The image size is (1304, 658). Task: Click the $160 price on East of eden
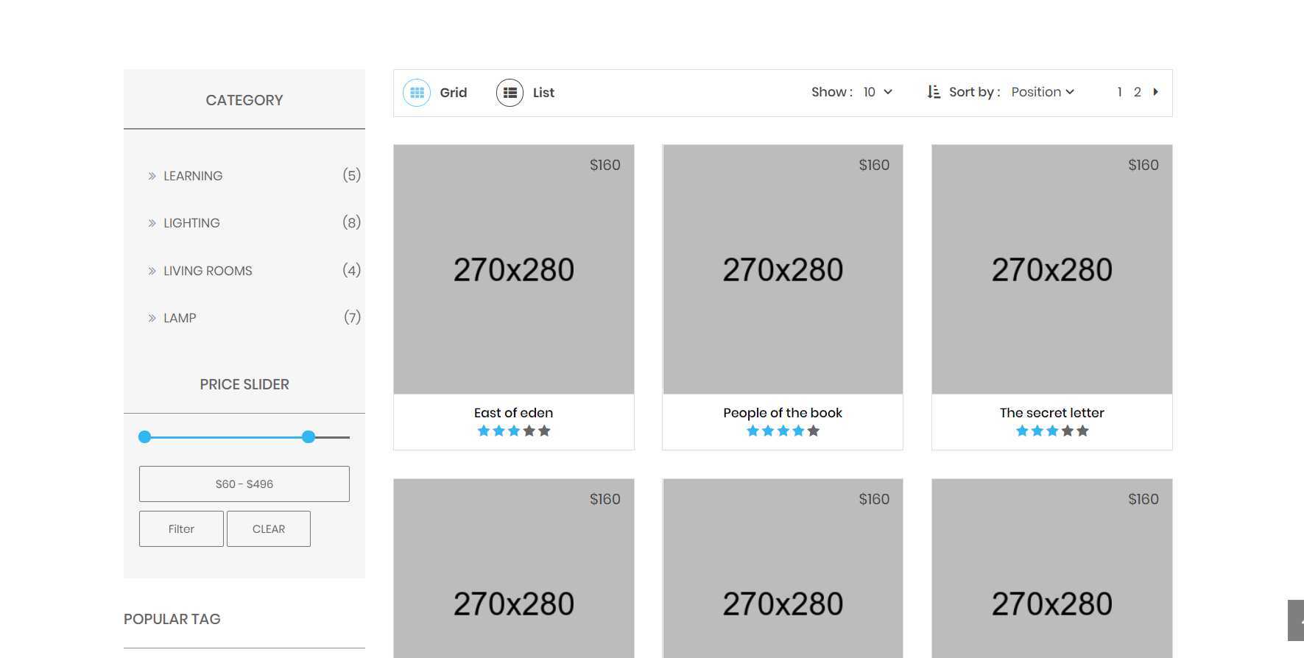pyautogui.click(x=605, y=165)
